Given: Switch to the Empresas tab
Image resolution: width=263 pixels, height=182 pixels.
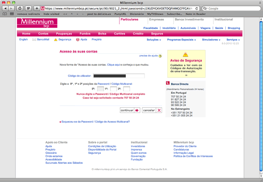Looking at the screenshot, I should click(156, 20).
